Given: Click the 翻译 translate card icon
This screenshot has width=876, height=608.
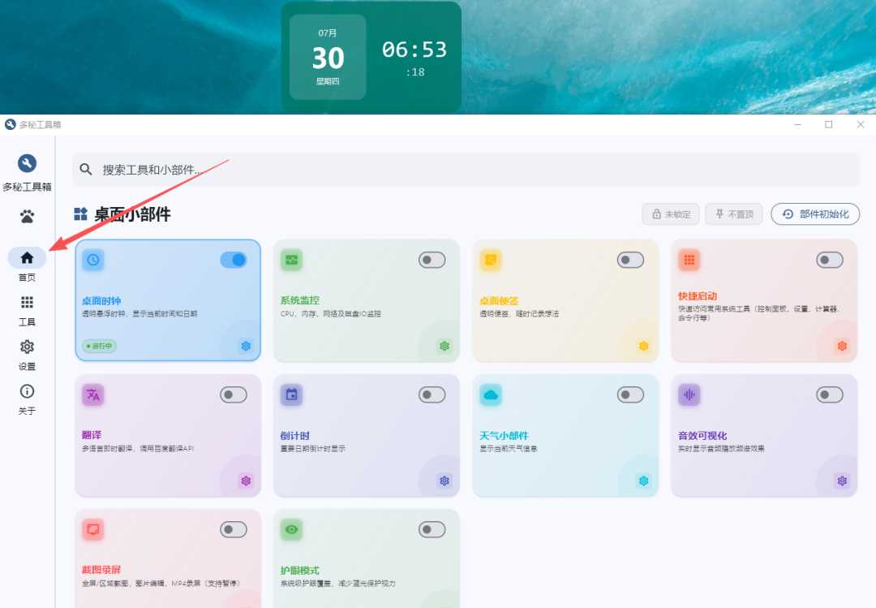Looking at the screenshot, I should 92,395.
